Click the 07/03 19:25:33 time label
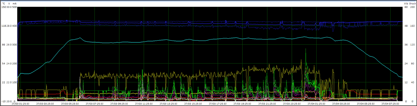 pos(242,104)
